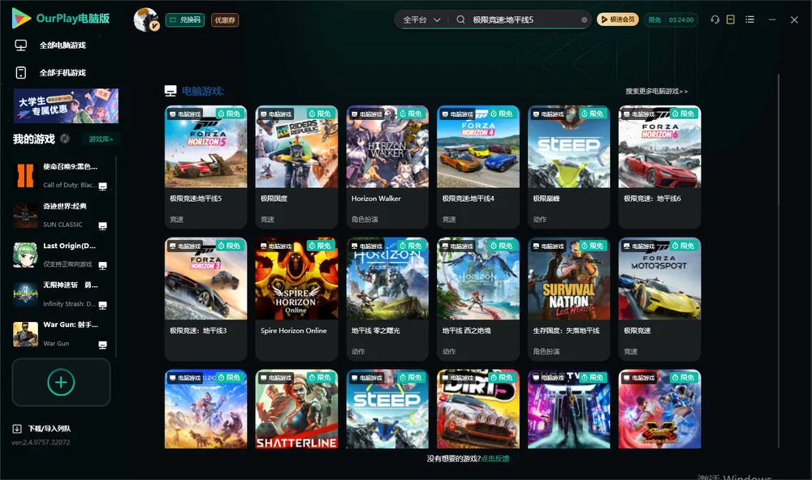Click the version text ver:2.4.9757.32072
The image size is (812, 480).
click(x=41, y=442)
